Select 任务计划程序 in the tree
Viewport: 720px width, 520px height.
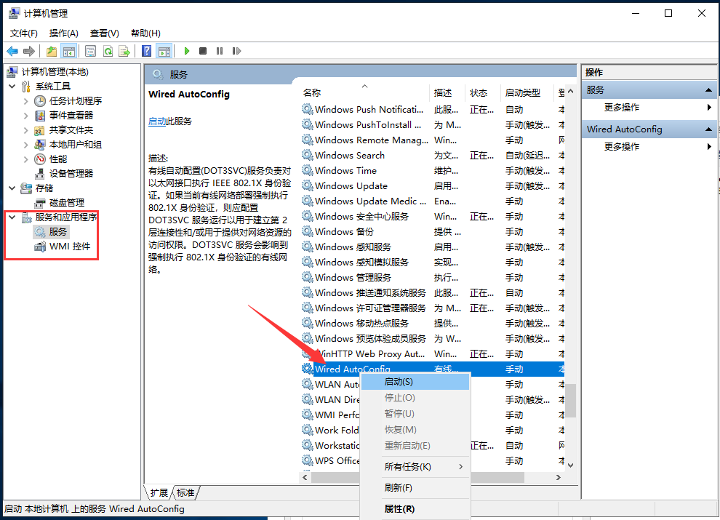tap(76, 100)
